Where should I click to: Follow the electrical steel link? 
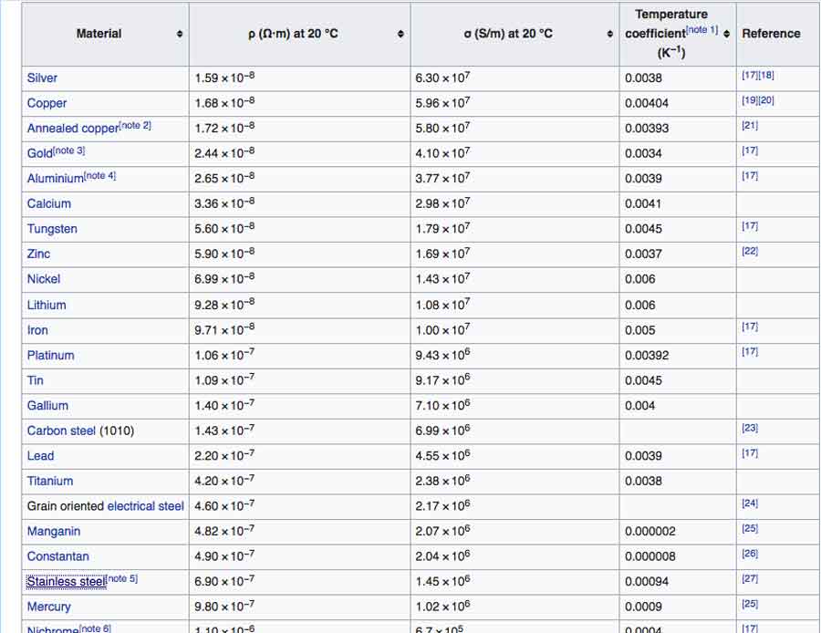coord(146,506)
